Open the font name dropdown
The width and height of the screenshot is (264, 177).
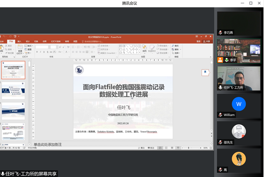click(49, 47)
